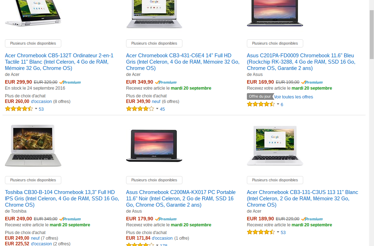The height and width of the screenshot is (246, 374).
Task: Expand rating dropdown arrow beside 53 reviews, Acer CB5-132T
Action: (36, 109)
